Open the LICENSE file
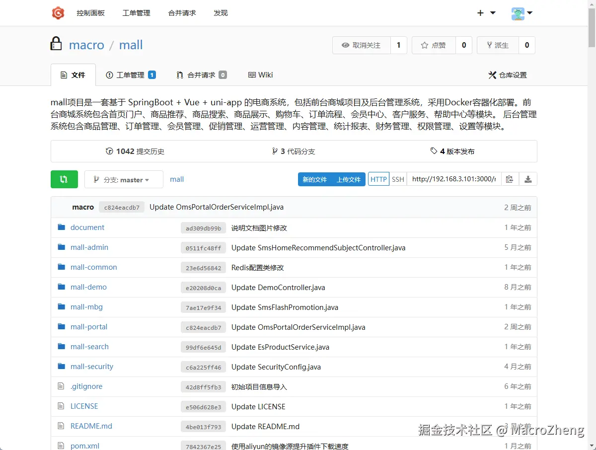596x450 pixels. [84, 406]
